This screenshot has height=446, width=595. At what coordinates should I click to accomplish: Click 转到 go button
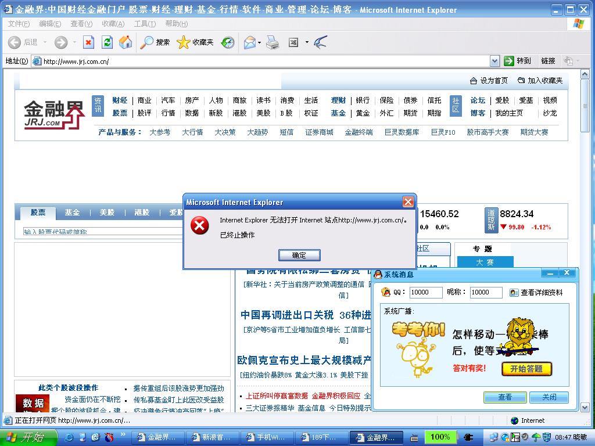click(517, 60)
